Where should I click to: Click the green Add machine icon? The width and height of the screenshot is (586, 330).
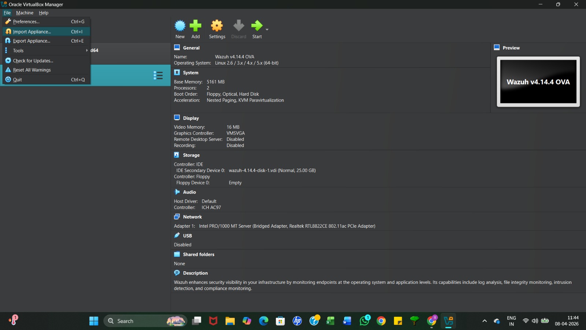coord(196,26)
